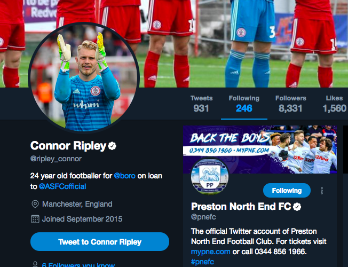Click the location pin icon beside Manchester, England

35,204
